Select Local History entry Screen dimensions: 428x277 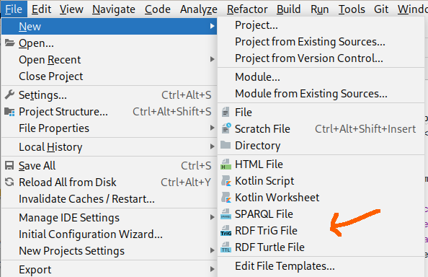(x=110, y=147)
